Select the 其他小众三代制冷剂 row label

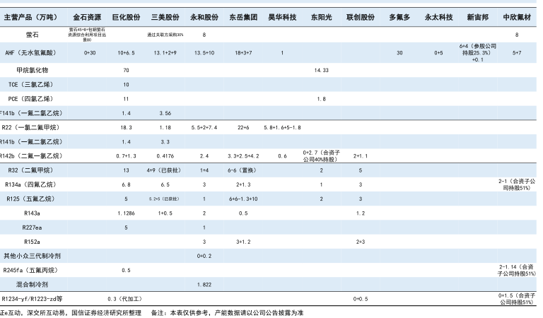pos(33,255)
